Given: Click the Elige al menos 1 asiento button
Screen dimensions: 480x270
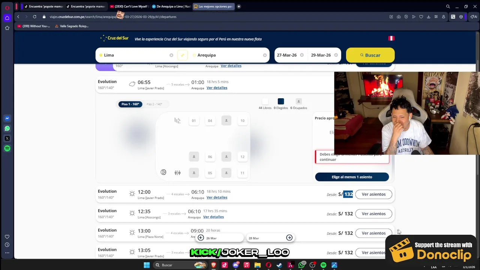Looking at the screenshot, I should (352, 177).
